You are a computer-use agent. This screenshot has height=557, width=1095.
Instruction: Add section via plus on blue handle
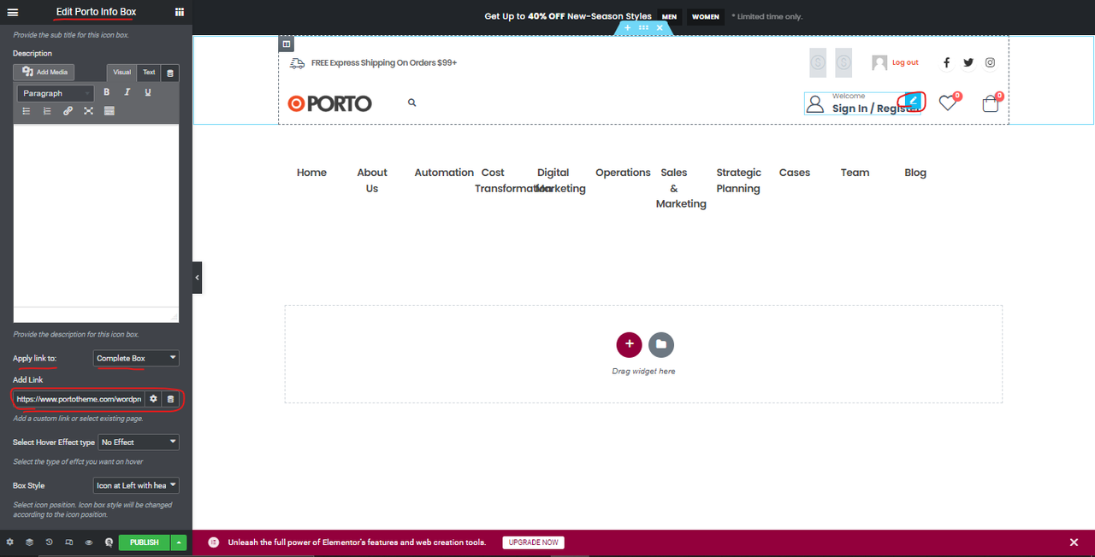click(x=628, y=28)
